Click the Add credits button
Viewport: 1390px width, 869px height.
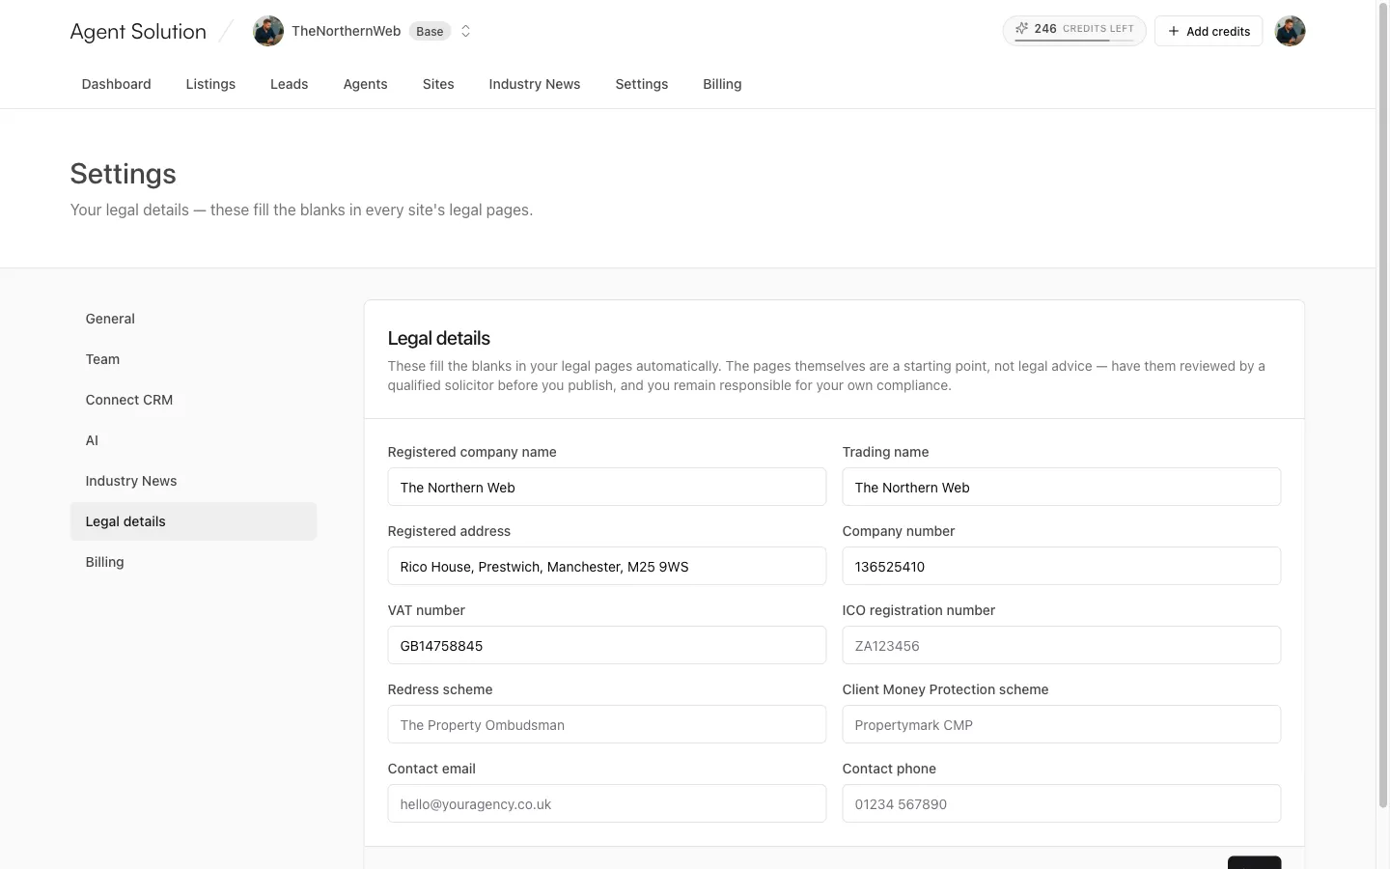[1209, 31]
